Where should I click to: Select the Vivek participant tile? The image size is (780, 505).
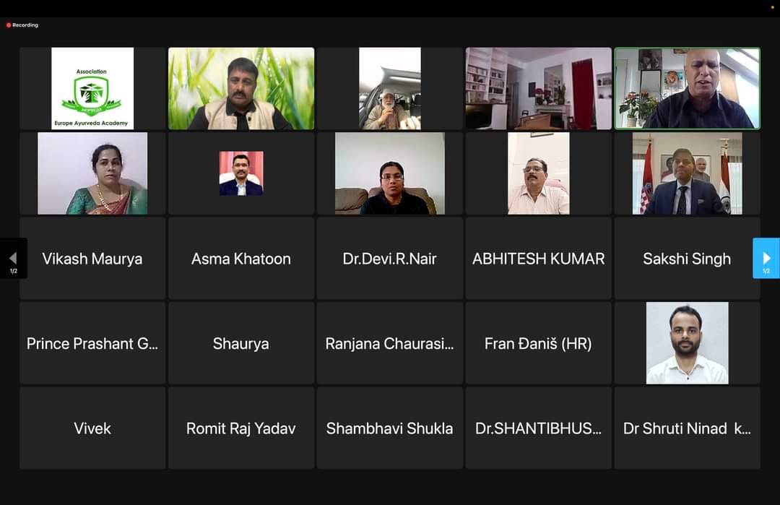(92, 428)
